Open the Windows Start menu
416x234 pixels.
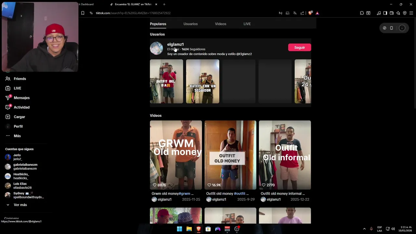pos(179,229)
